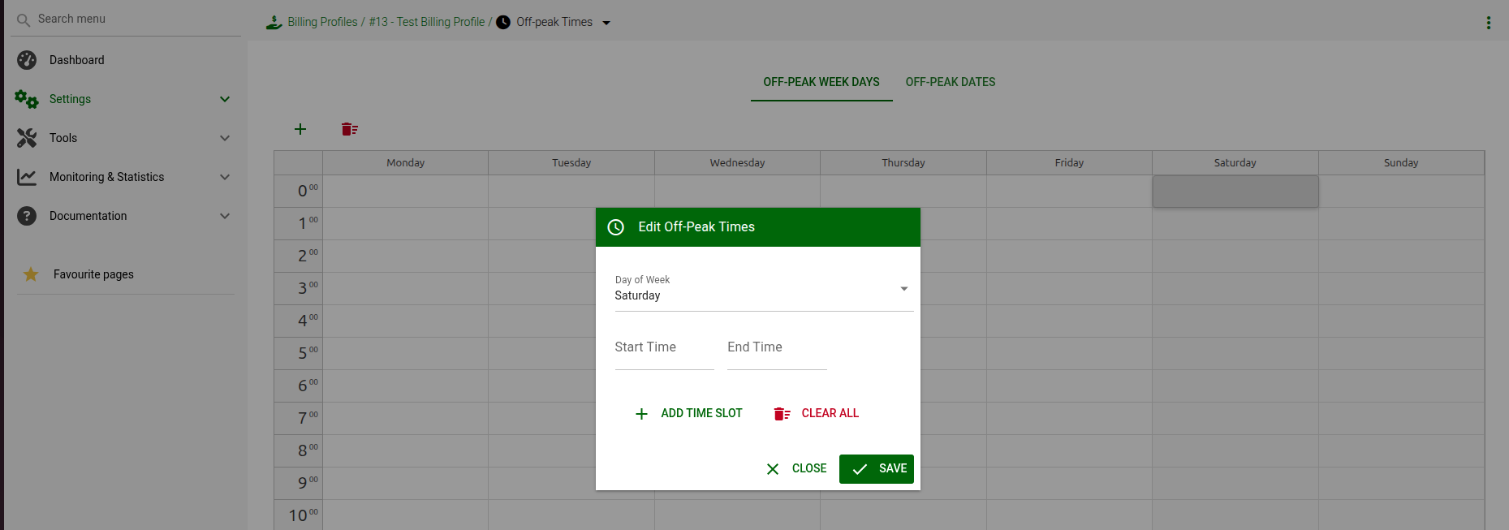1509x530 pixels.
Task: Switch to Off-Peak Week Days tab
Action: (821, 82)
